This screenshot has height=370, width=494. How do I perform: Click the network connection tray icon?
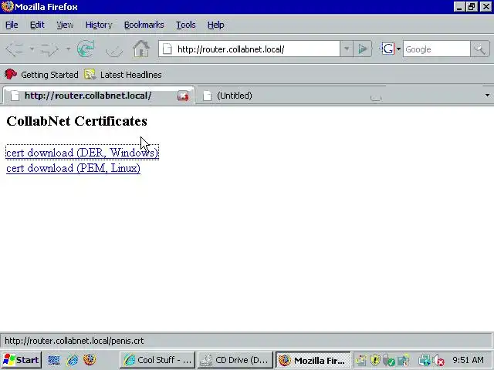[424, 360]
